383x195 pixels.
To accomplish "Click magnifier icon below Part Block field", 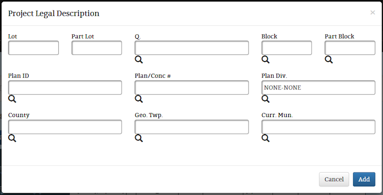I will pos(329,59).
